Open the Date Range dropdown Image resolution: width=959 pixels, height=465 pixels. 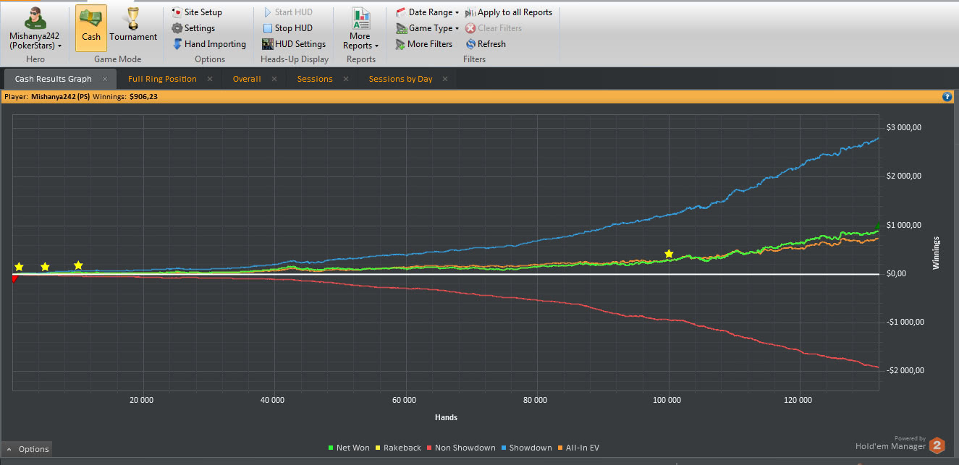pyautogui.click(x=428, y=12)
